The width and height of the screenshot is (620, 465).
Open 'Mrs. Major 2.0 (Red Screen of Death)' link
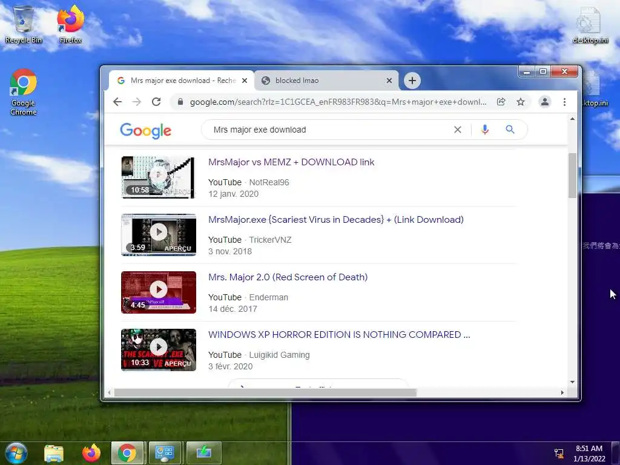[288, 277]
